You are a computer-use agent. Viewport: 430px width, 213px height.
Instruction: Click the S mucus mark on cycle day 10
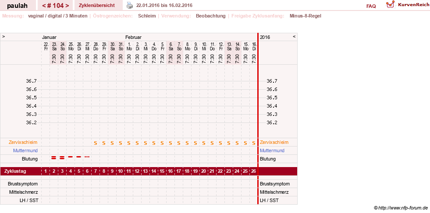(121, 143)
